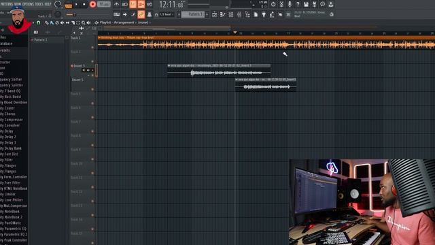Open the Channel rack icon
This screenshot has width=435, height=245.
231,14
